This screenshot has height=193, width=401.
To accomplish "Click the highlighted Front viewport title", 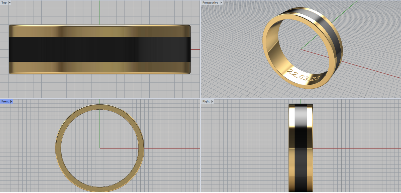I will pyautogui.click(x=5, y=101).
